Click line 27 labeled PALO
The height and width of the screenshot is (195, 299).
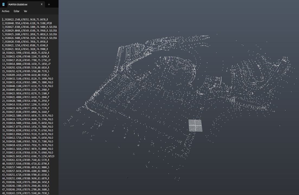(x=28, y=116)
